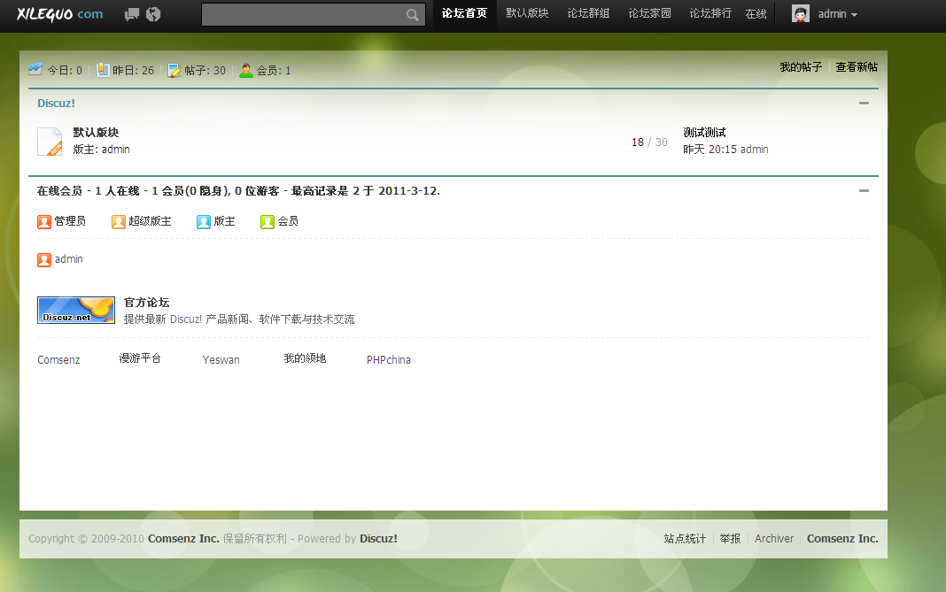Click the yesterday stats book icon
This screenshot has width=946, height=592.
coord(103,70)
